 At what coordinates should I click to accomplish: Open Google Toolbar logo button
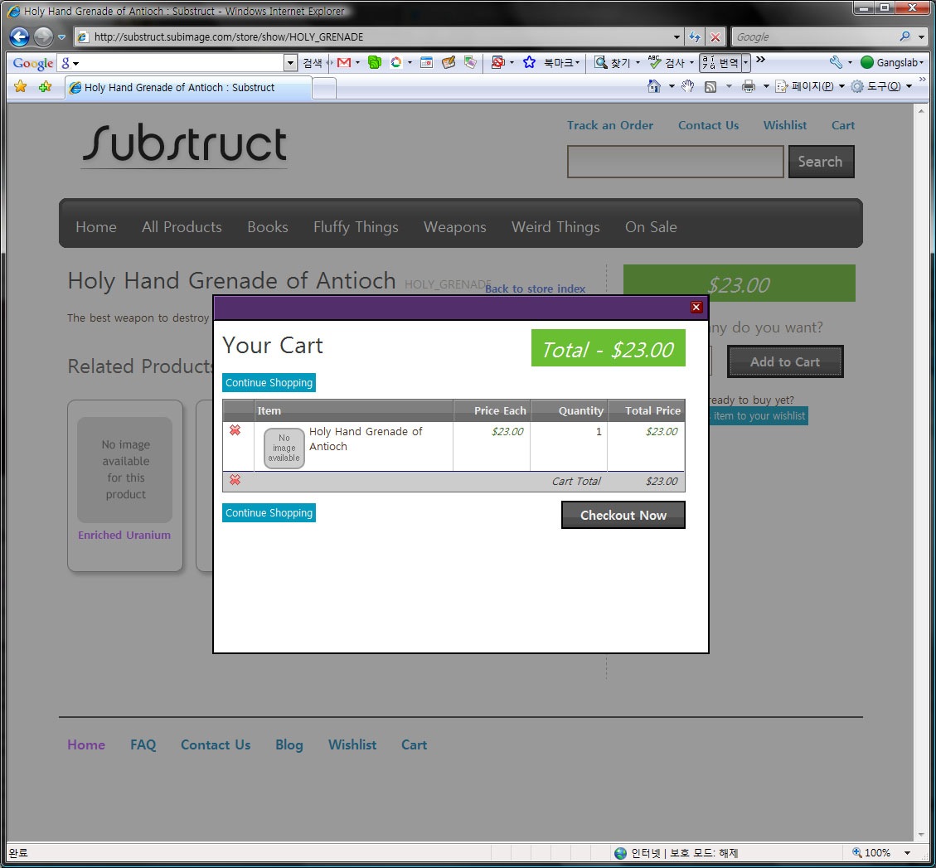pyautogui.click(x=33, y=63)
